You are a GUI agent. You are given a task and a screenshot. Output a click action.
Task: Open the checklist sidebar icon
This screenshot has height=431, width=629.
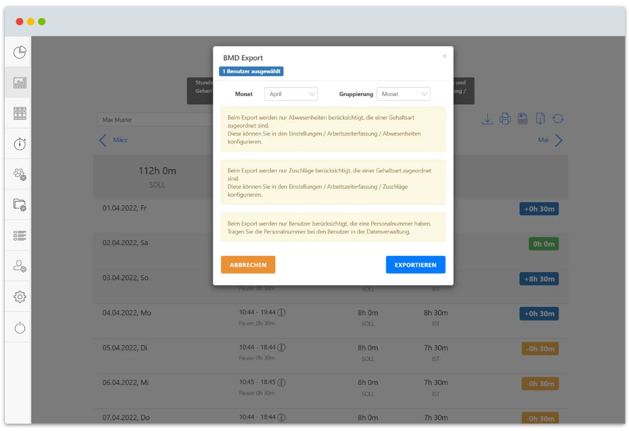click(x=20, y=235)
